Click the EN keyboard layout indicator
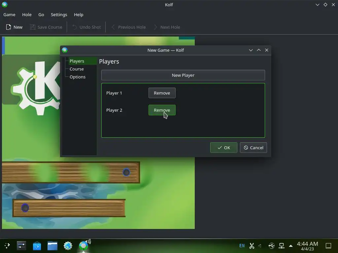Image resolution: width=338 pixels, height=253 pixels. (x=242, y=245)
